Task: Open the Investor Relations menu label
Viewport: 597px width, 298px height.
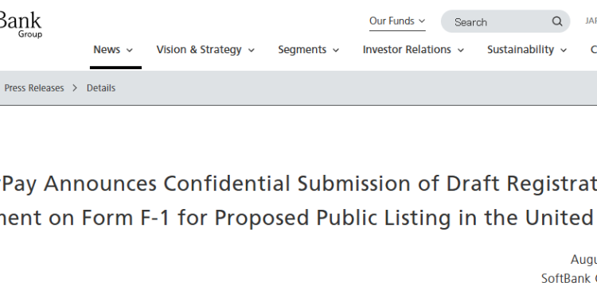Action: [x=407, y=50]
